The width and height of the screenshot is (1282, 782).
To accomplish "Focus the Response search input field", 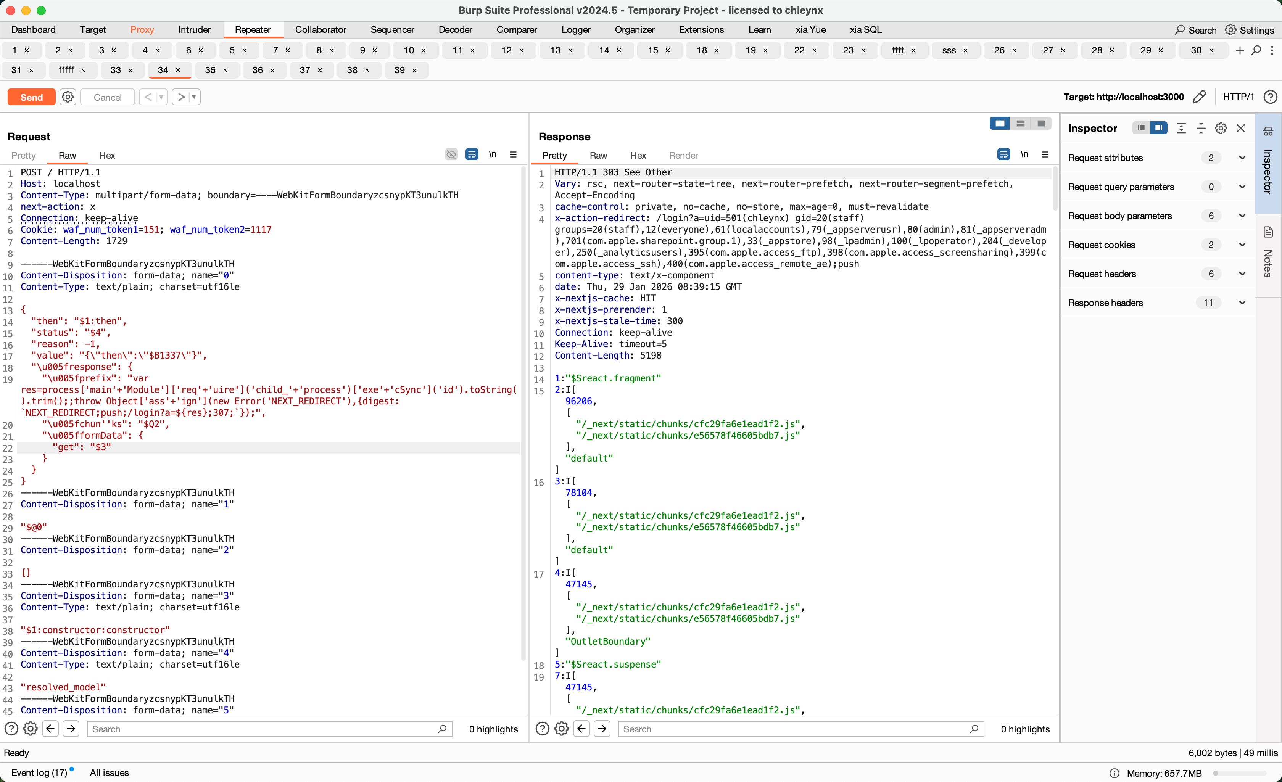I will [796, 729].
